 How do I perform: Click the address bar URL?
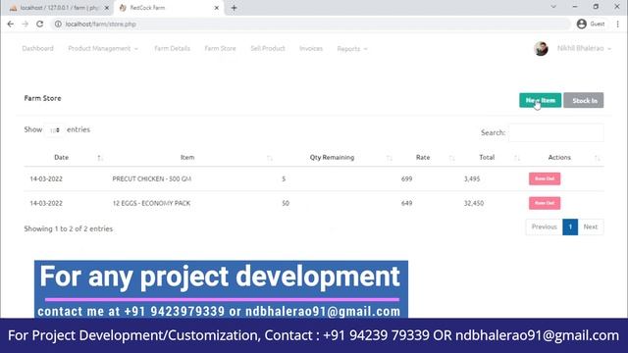point(101,24)
